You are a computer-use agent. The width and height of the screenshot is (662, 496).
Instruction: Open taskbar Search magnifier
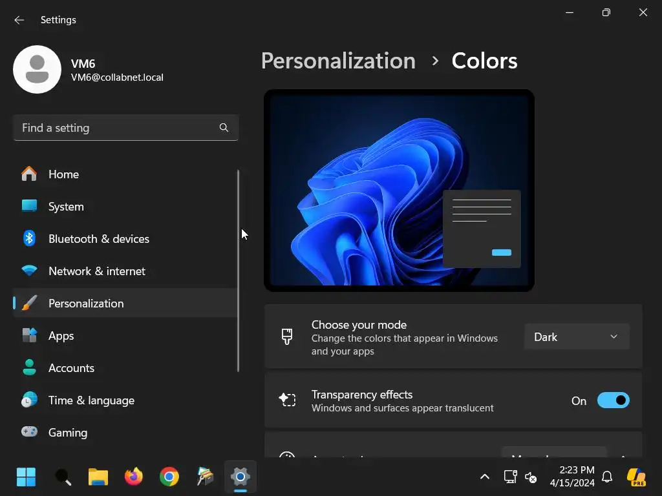tap(63, 477)
